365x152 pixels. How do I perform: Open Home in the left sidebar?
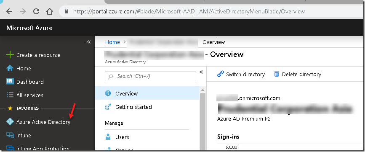click(24, 69)
